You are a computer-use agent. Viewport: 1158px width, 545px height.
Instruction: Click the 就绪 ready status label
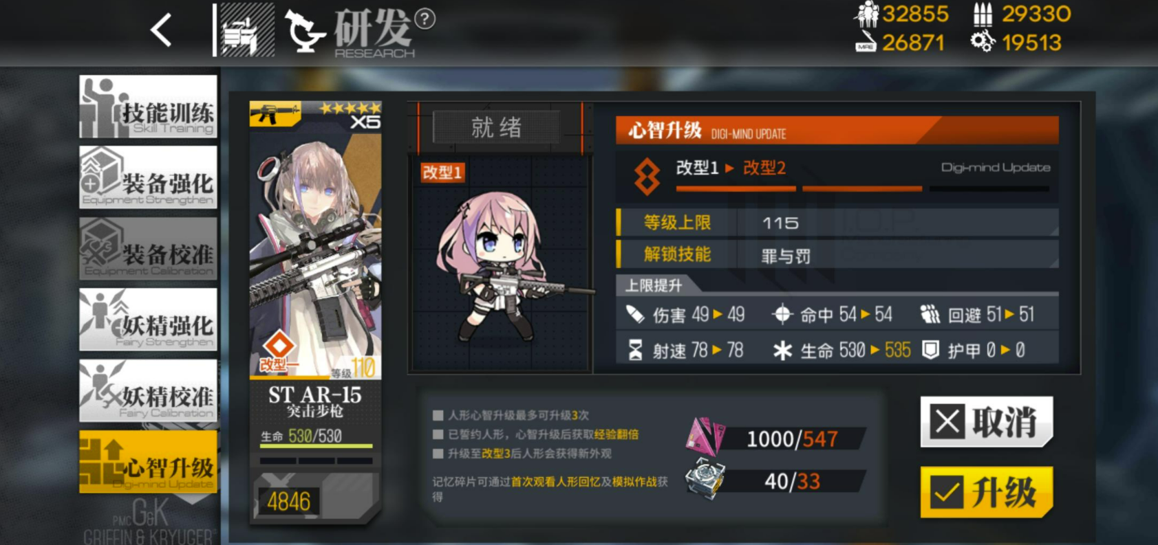tap(497, 127)
